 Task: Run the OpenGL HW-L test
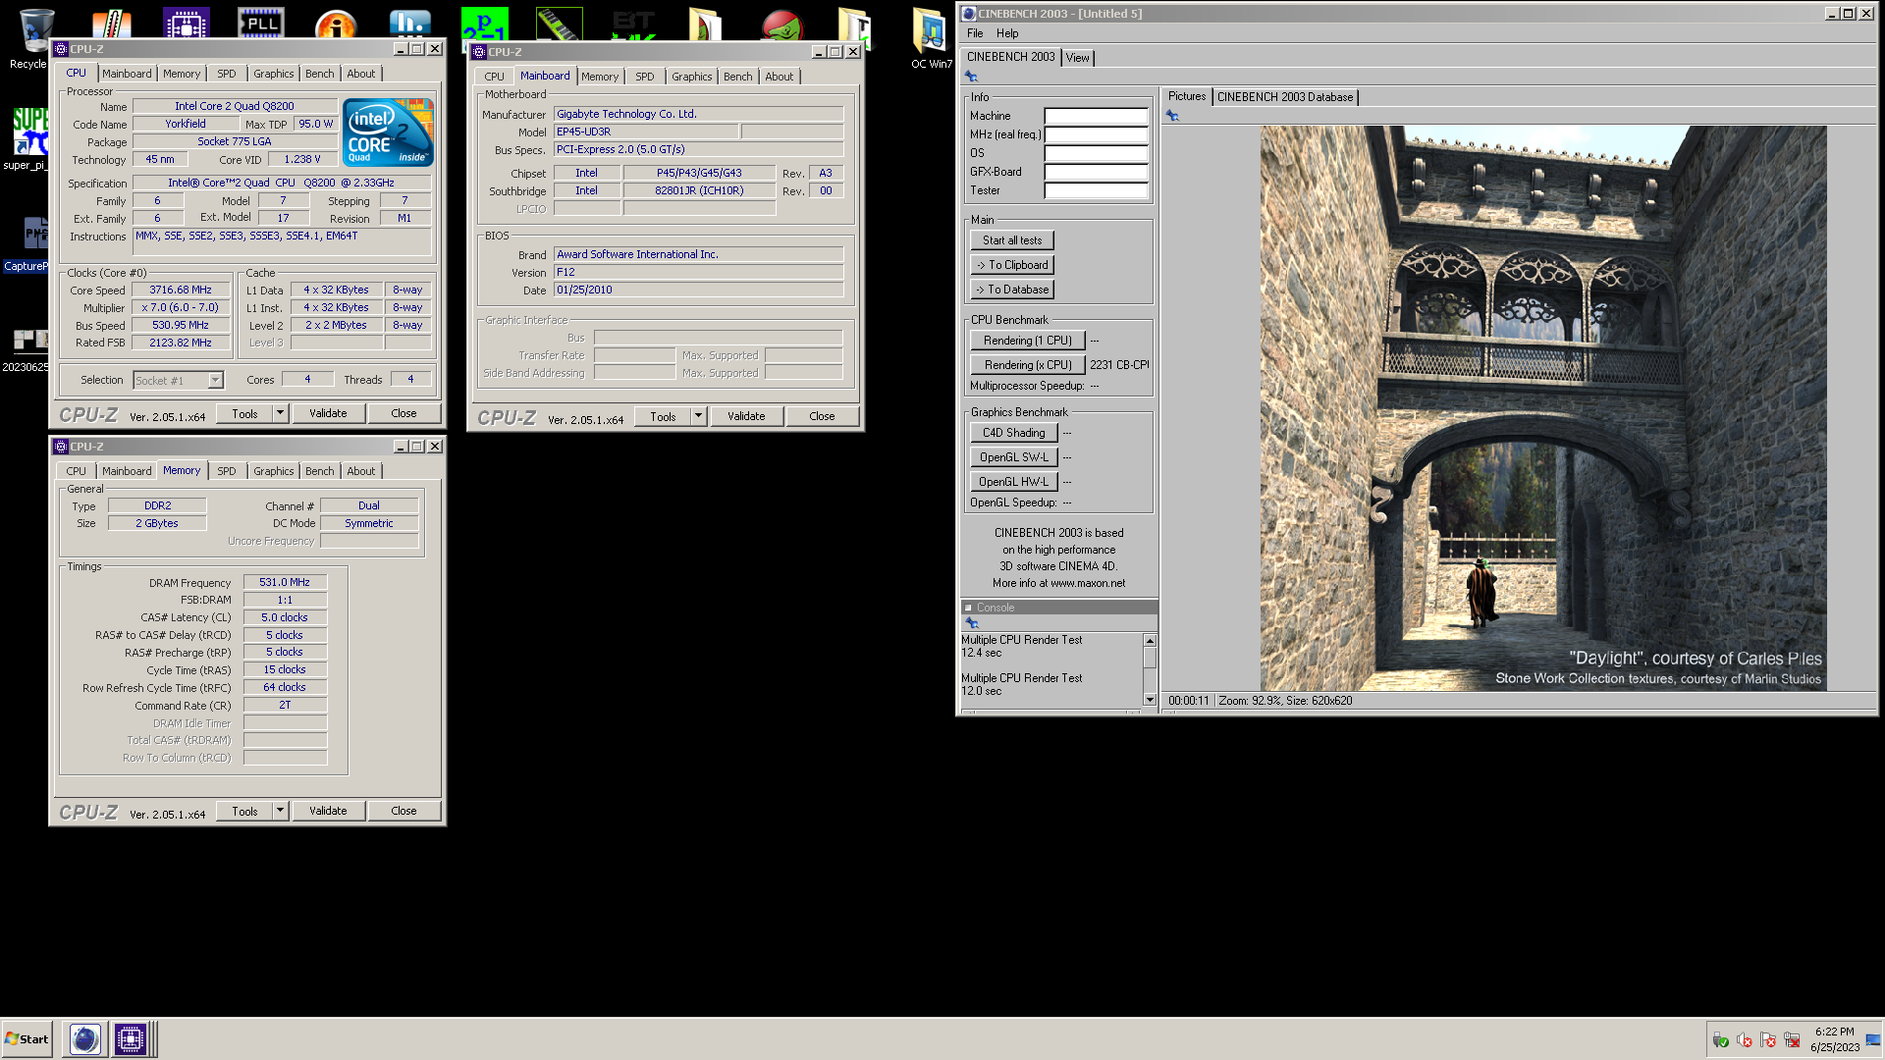[x=1014, y=482]
